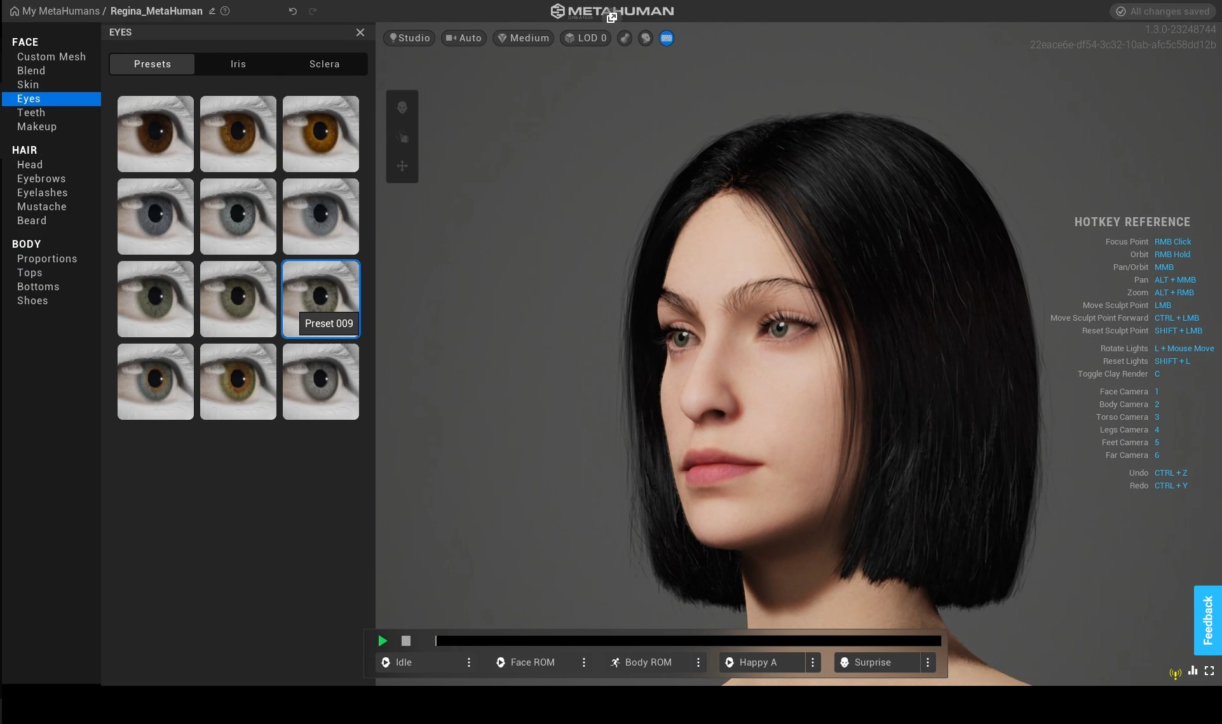Switch to the Sclera tab

324,64
